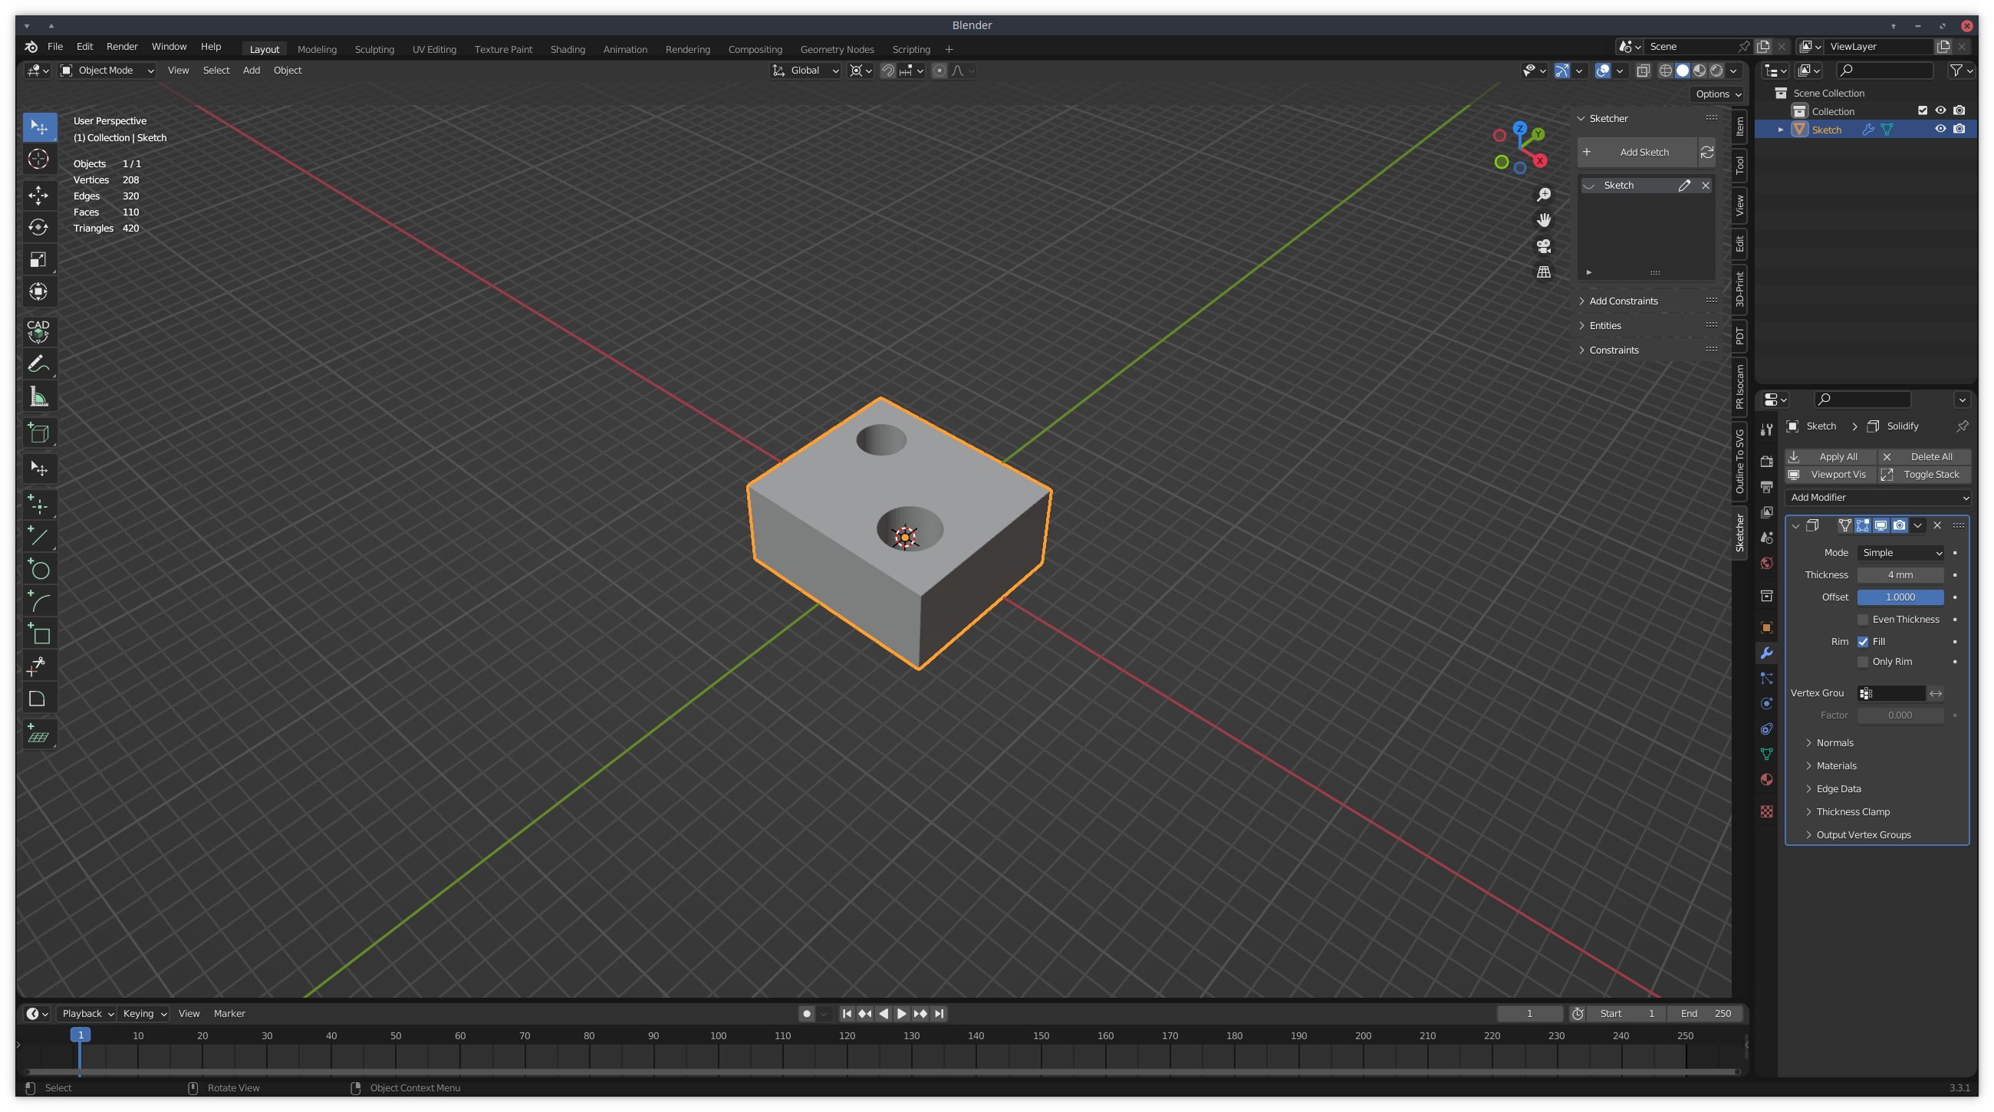
Task: Pick the Add Cube tool
Action: [38, 433]
